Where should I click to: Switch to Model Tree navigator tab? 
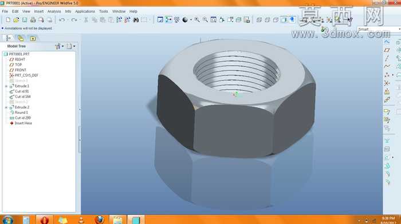(9, 38)
